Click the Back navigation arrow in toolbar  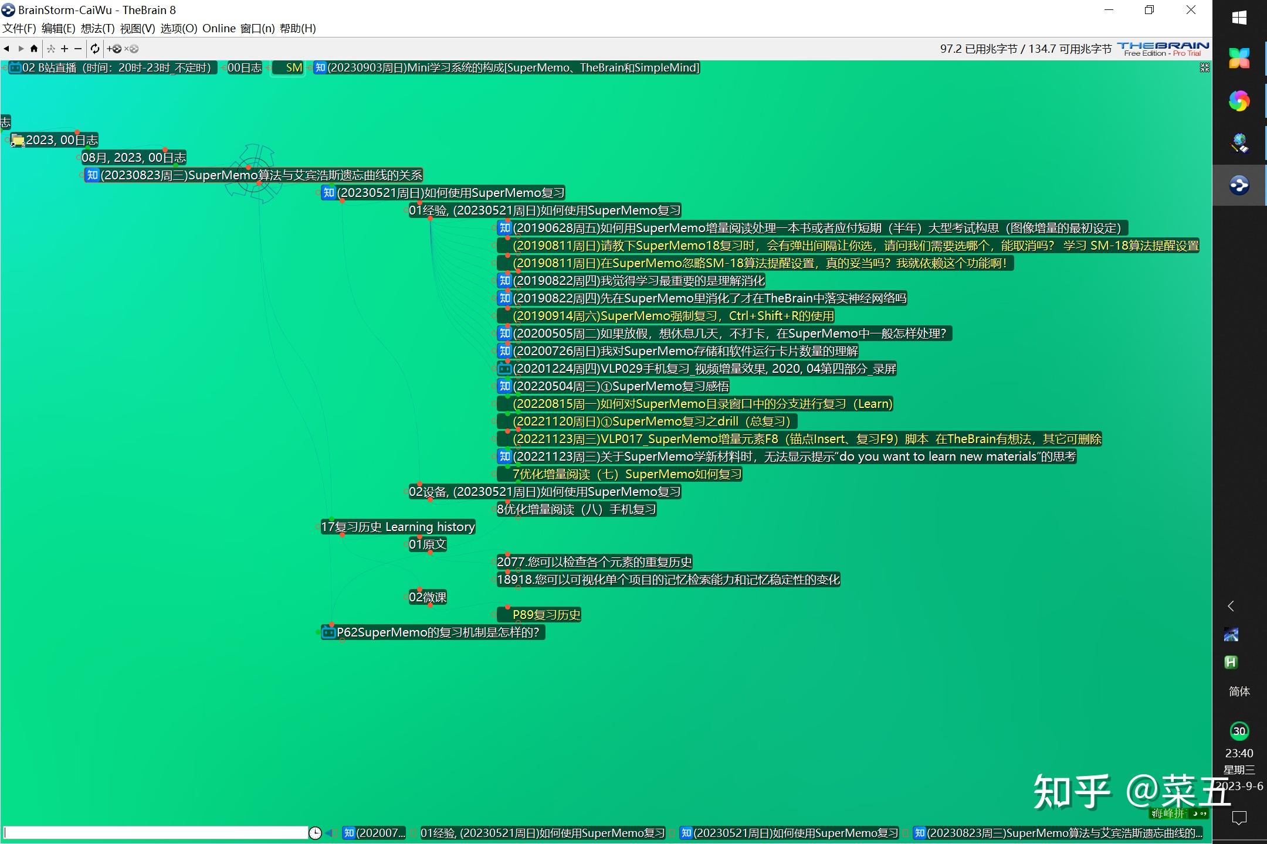(6, 49)
